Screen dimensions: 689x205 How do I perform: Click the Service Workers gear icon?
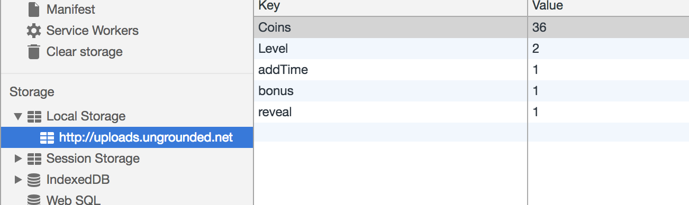34,31
